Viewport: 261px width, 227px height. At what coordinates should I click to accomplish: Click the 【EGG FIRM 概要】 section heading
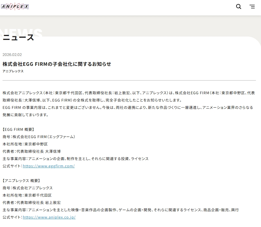(19, 129)
